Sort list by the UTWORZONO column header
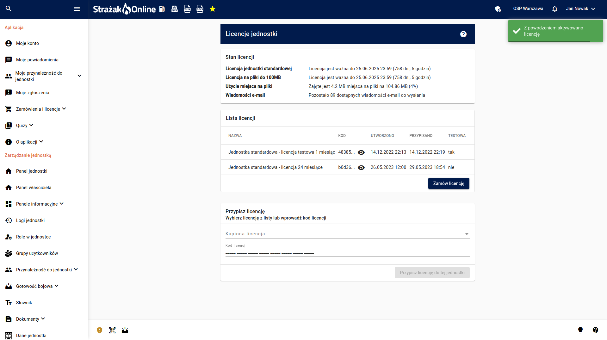 (x=382, y=136)
